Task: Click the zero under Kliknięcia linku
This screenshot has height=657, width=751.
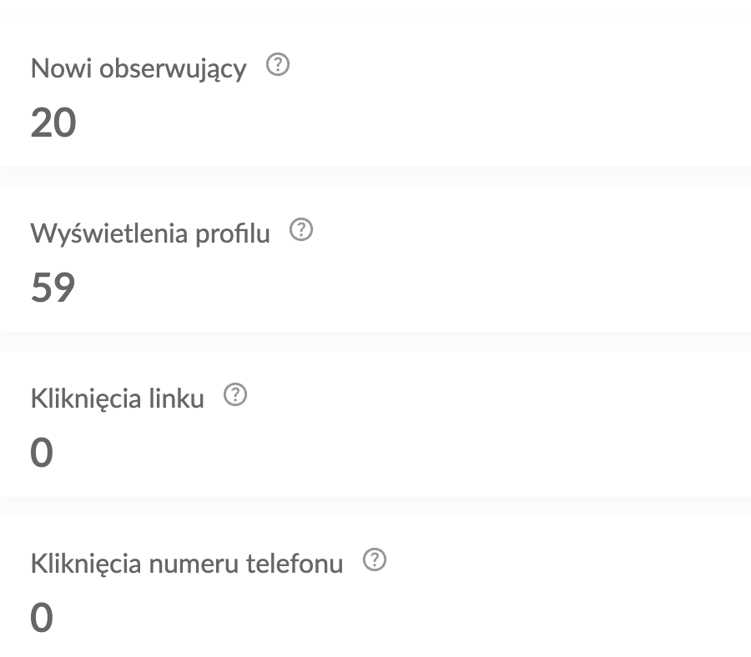Action: click(42, 453)
